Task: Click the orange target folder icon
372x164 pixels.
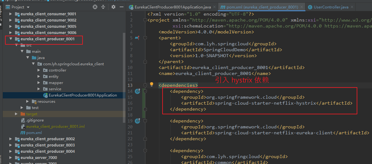Action: pos(23,114)
